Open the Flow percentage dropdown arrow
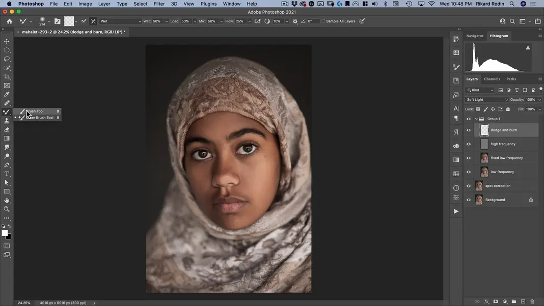 (x=249, y=21)
